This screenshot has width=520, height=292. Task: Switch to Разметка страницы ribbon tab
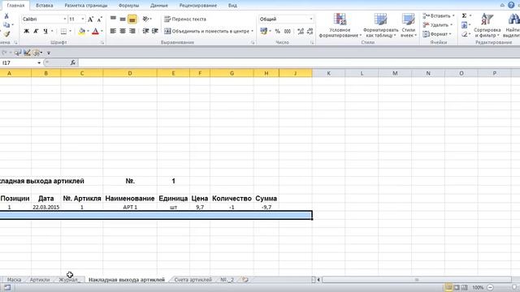click(x=86, y=6)
